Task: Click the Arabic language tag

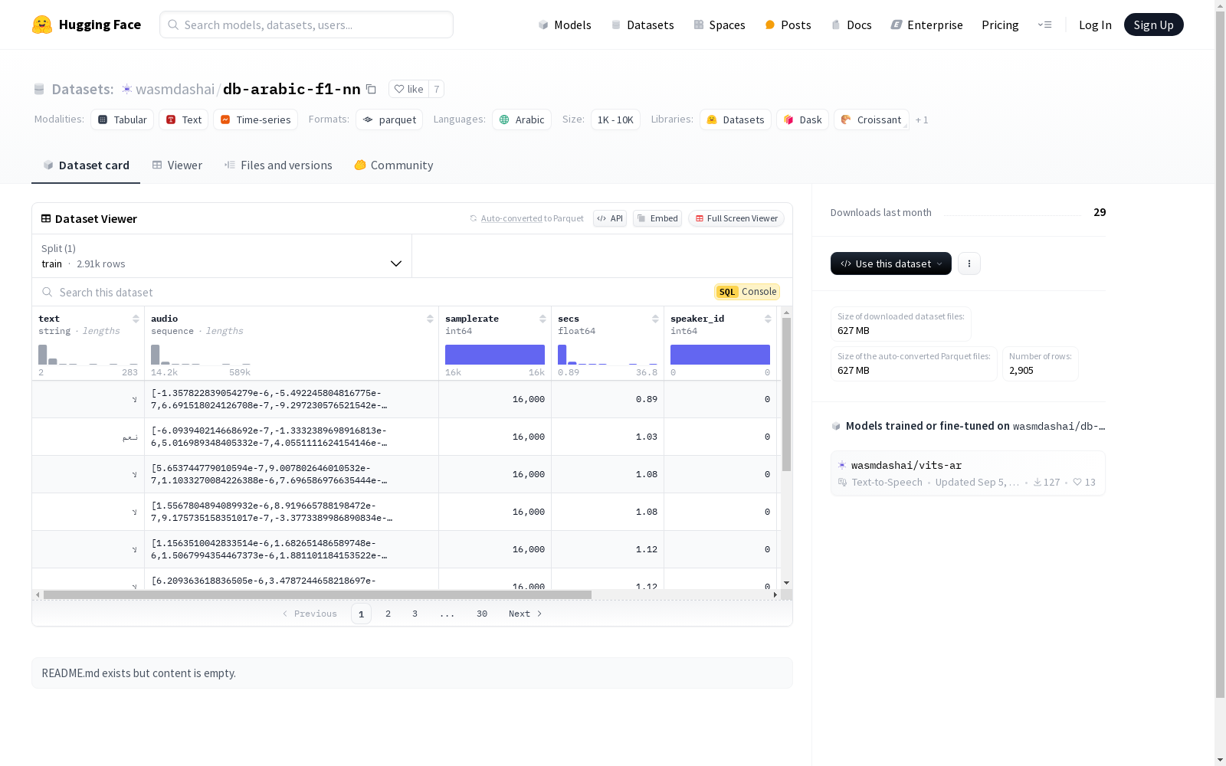Action: [522, 119]
